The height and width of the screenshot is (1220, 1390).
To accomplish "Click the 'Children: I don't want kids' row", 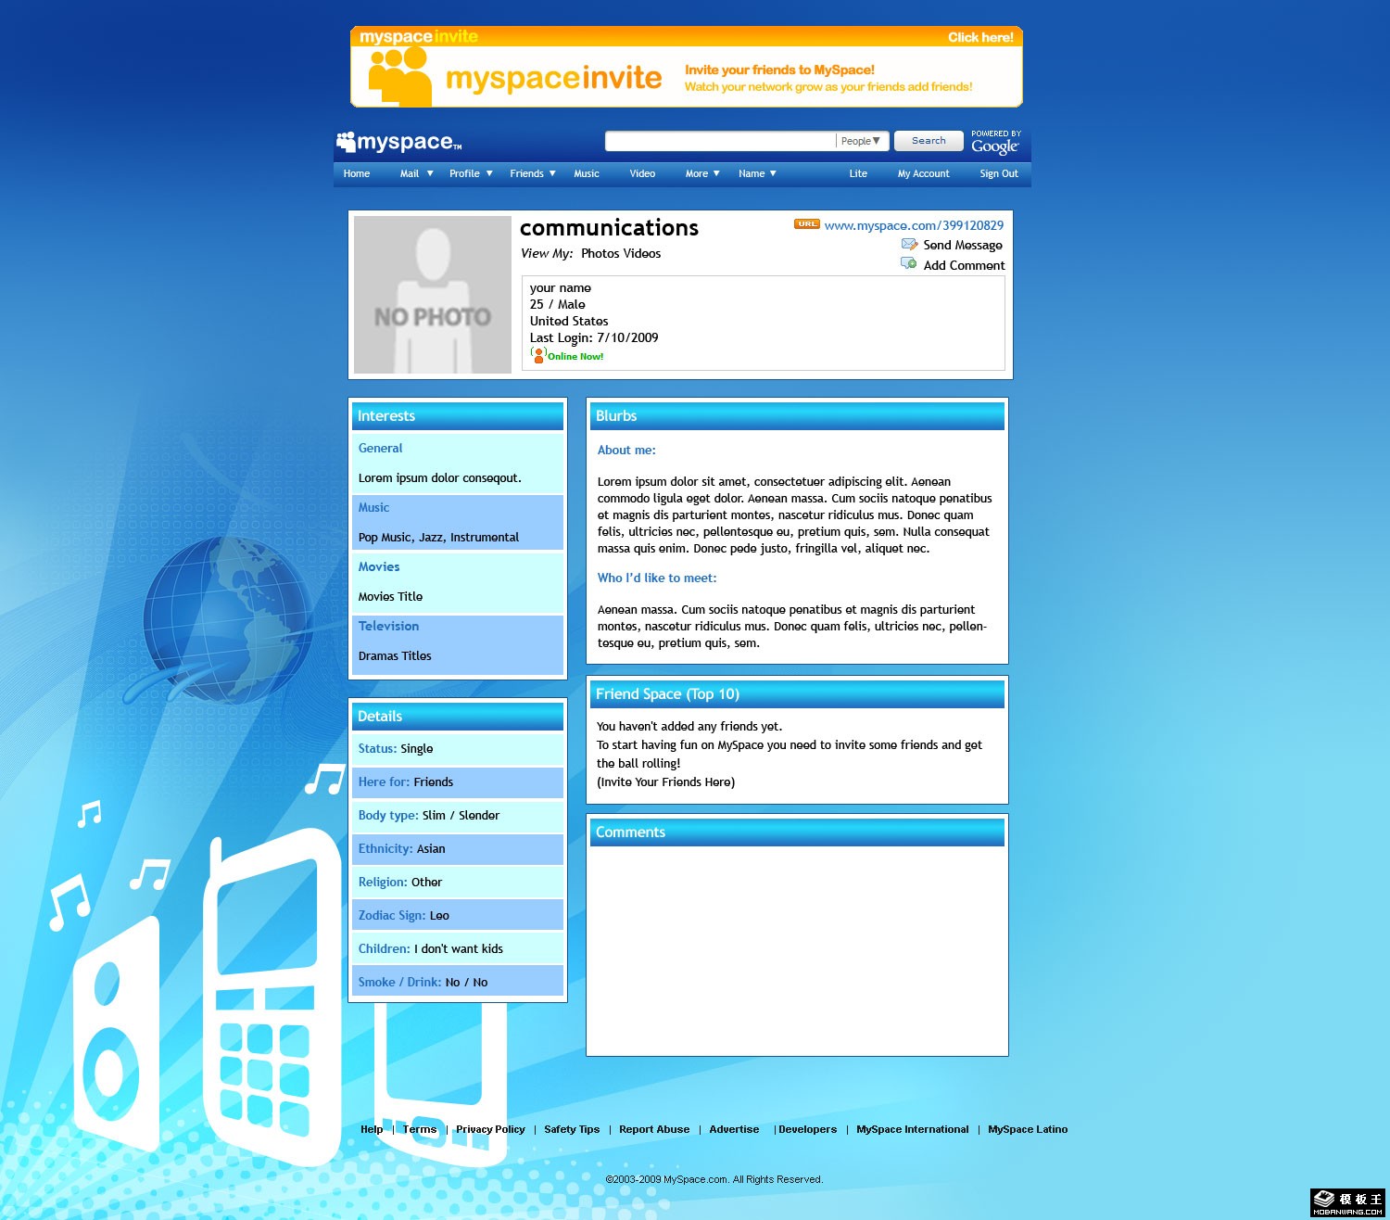I will click(458, 949).
